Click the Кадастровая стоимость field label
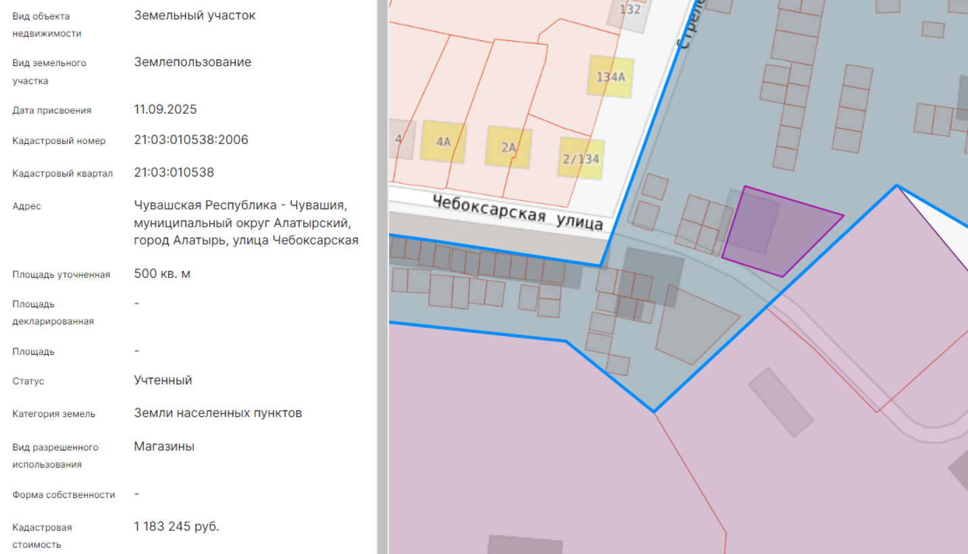This screenshot has height=554, width=968. [42, 535]
